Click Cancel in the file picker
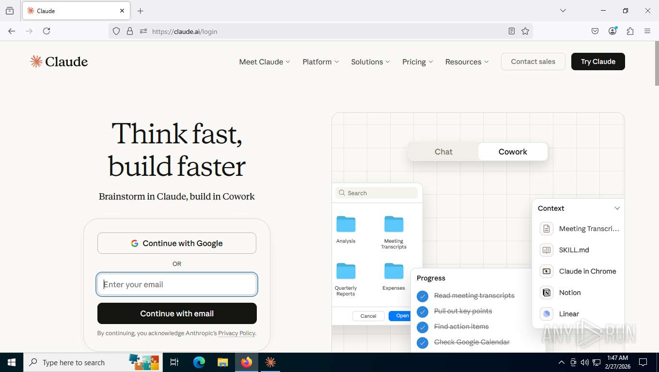Screen dimensions: 659x372 click(x=368, y=316)
